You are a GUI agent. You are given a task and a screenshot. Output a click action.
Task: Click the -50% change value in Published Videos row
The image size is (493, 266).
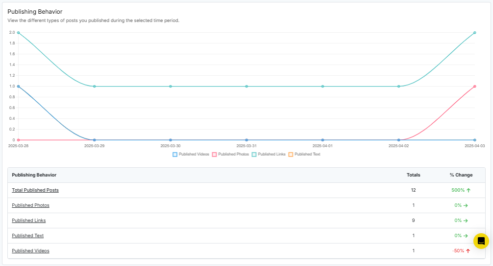(461, 251)
